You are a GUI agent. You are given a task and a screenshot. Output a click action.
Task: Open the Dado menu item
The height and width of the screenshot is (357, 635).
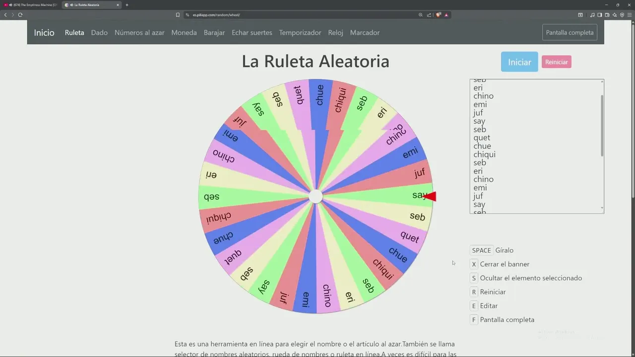pos(99,33)
